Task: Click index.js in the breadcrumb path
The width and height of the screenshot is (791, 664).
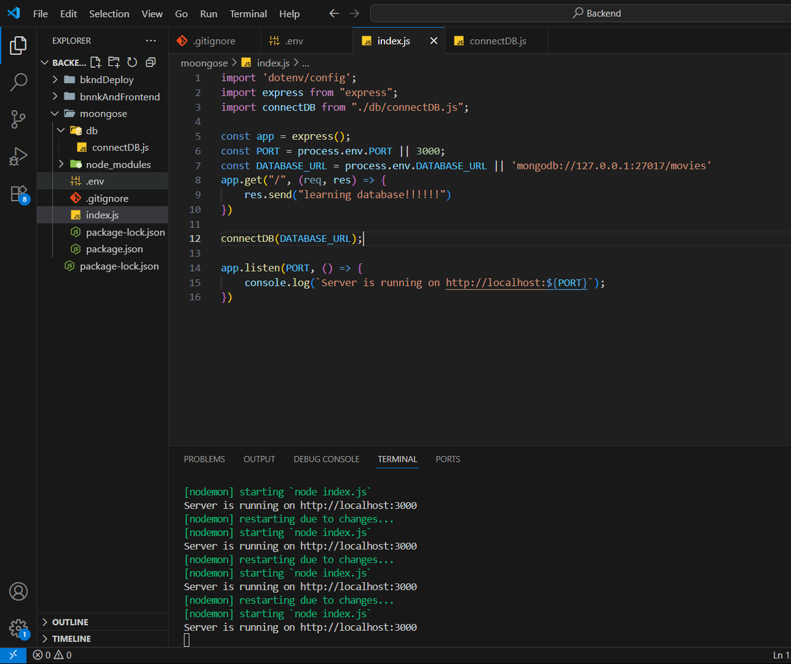Action: (x=266, y=63)
